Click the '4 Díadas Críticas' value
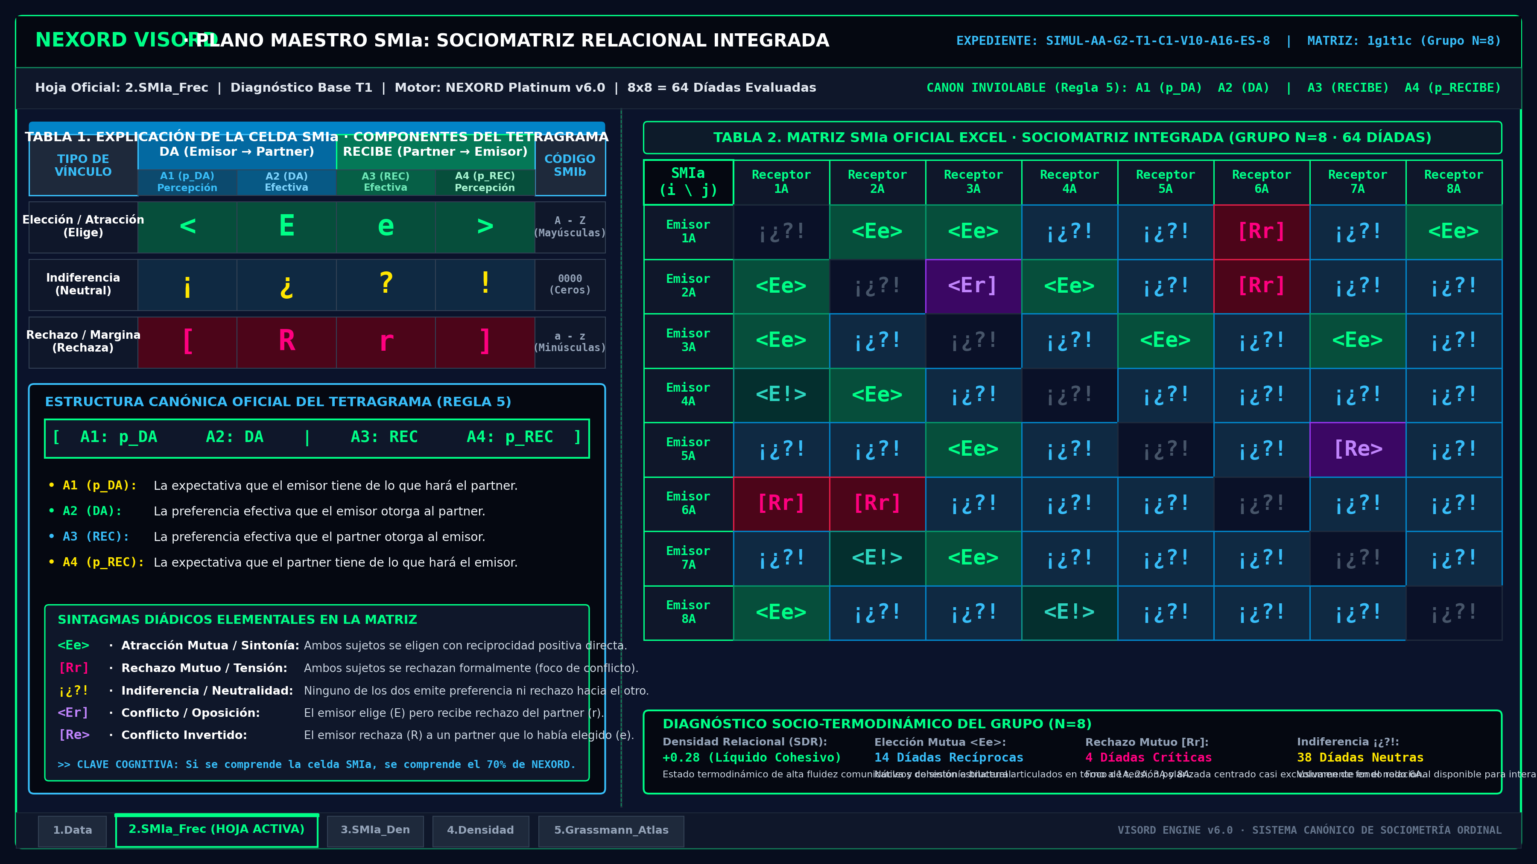The image size is (1537, 864). [1148, 758]
